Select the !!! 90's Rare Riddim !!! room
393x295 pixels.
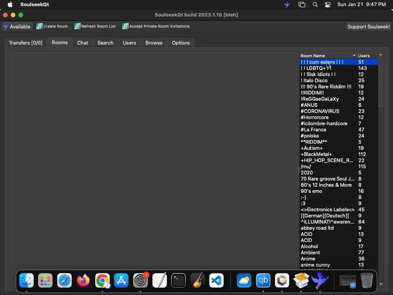pos(339,86)
